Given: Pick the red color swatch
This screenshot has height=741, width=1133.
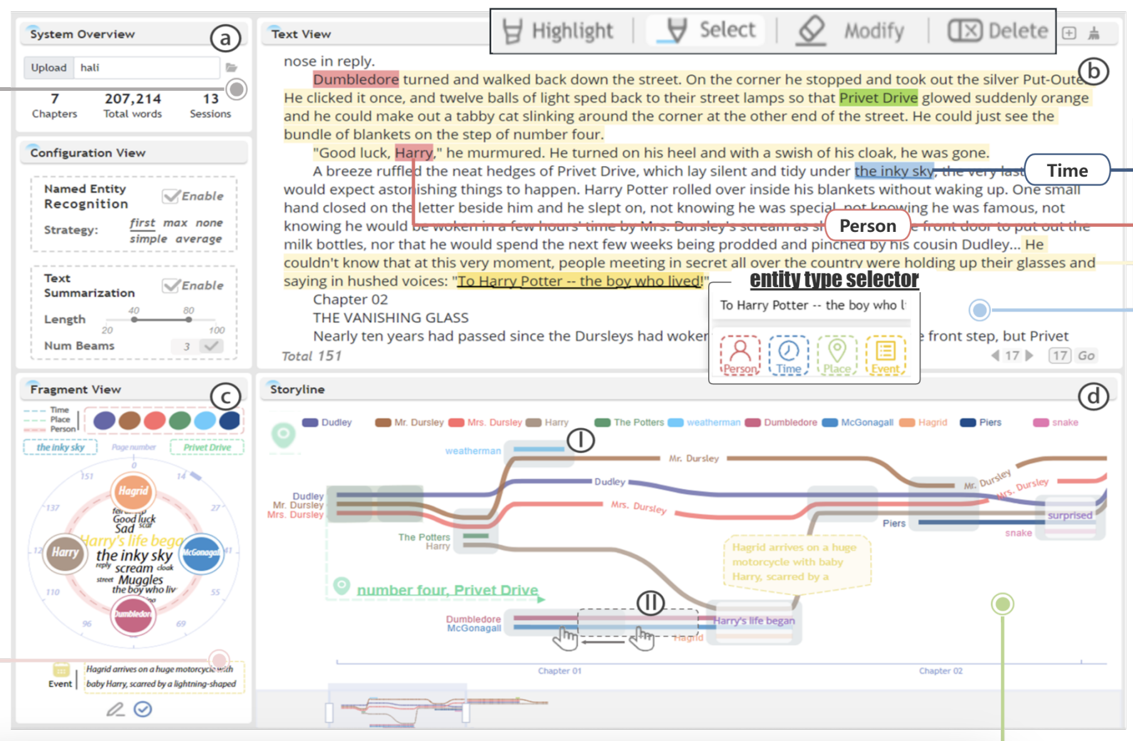Looking at the screenshot, I should [154, 420].
